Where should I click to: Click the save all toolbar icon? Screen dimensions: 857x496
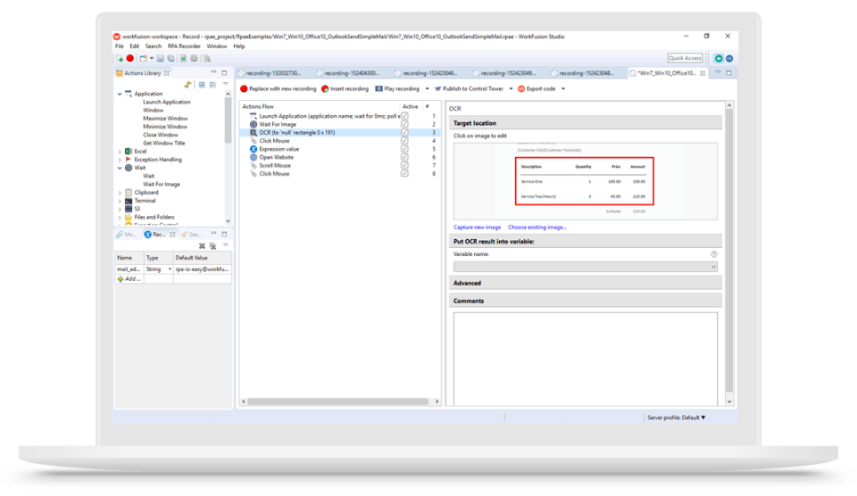tap(171, 59)
